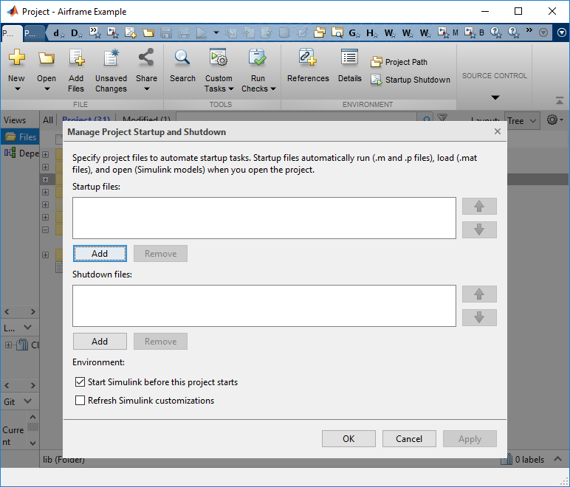
Task: Select the Files view in sidebar
Action: tap(21, 137)
